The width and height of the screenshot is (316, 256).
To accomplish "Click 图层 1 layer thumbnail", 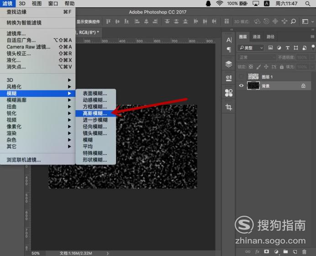I will (x=253, y=77).
